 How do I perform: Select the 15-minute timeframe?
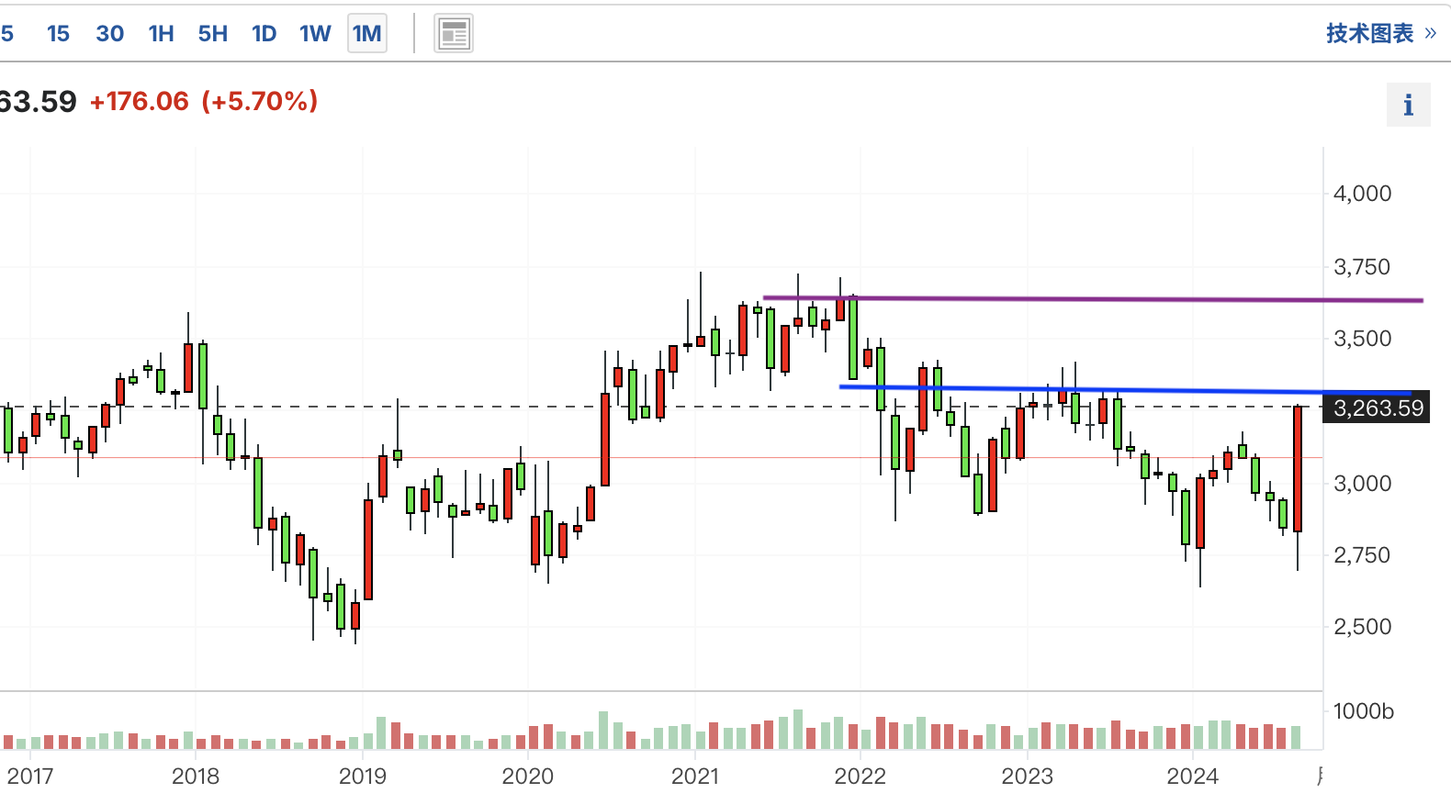click(58, 34)
